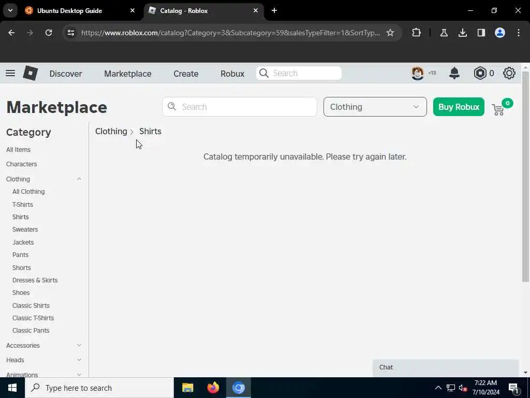The image size is (530, 398).
Task: Click the page vertical scrollbar thumb
Action: point(525,176)
